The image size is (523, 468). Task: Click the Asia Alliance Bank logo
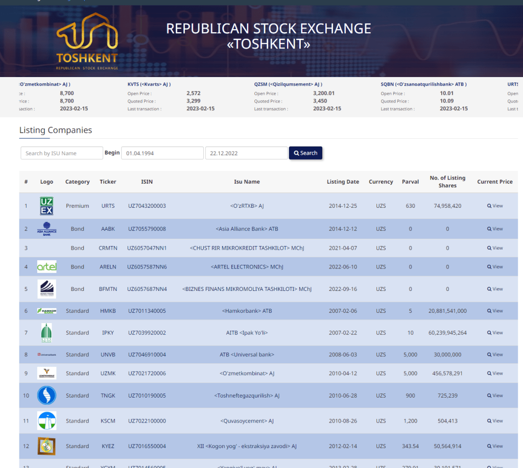tap(46, 229)
